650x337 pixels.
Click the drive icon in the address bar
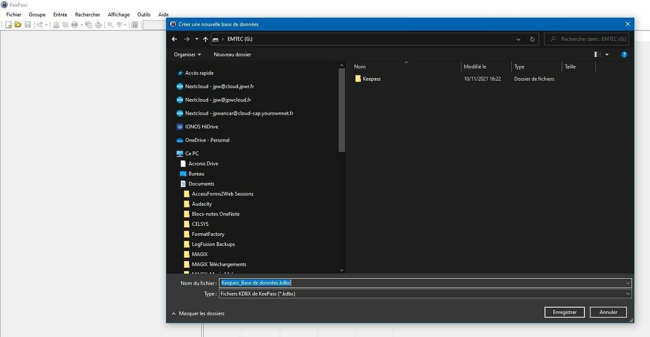(x=215, y=39)
